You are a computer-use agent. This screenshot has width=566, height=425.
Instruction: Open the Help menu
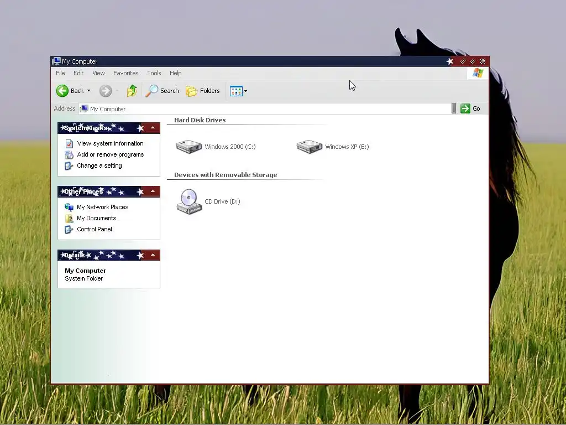coord(175,73)
